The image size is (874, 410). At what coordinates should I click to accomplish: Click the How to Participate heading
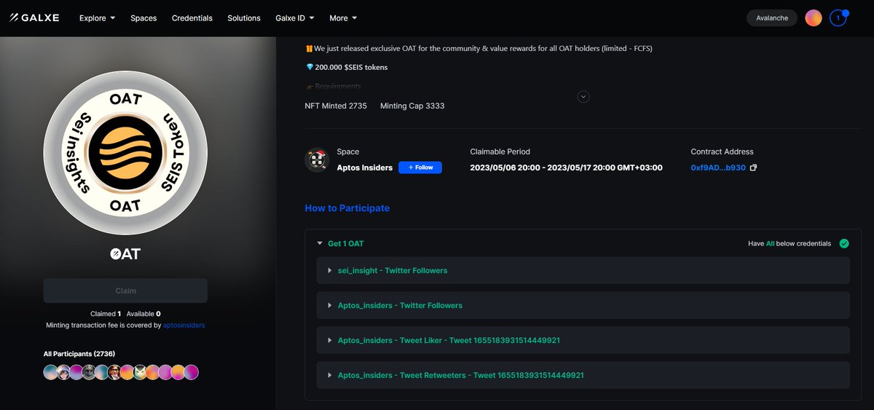pos(347,208)
